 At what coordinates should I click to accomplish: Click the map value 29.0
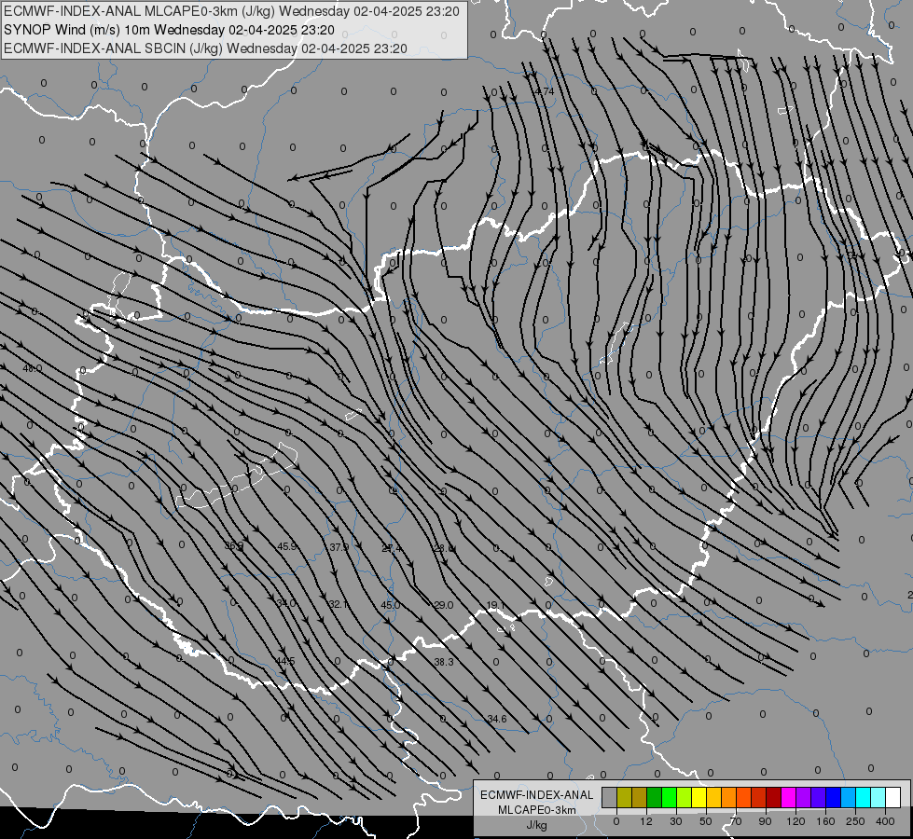click(444, 605)
